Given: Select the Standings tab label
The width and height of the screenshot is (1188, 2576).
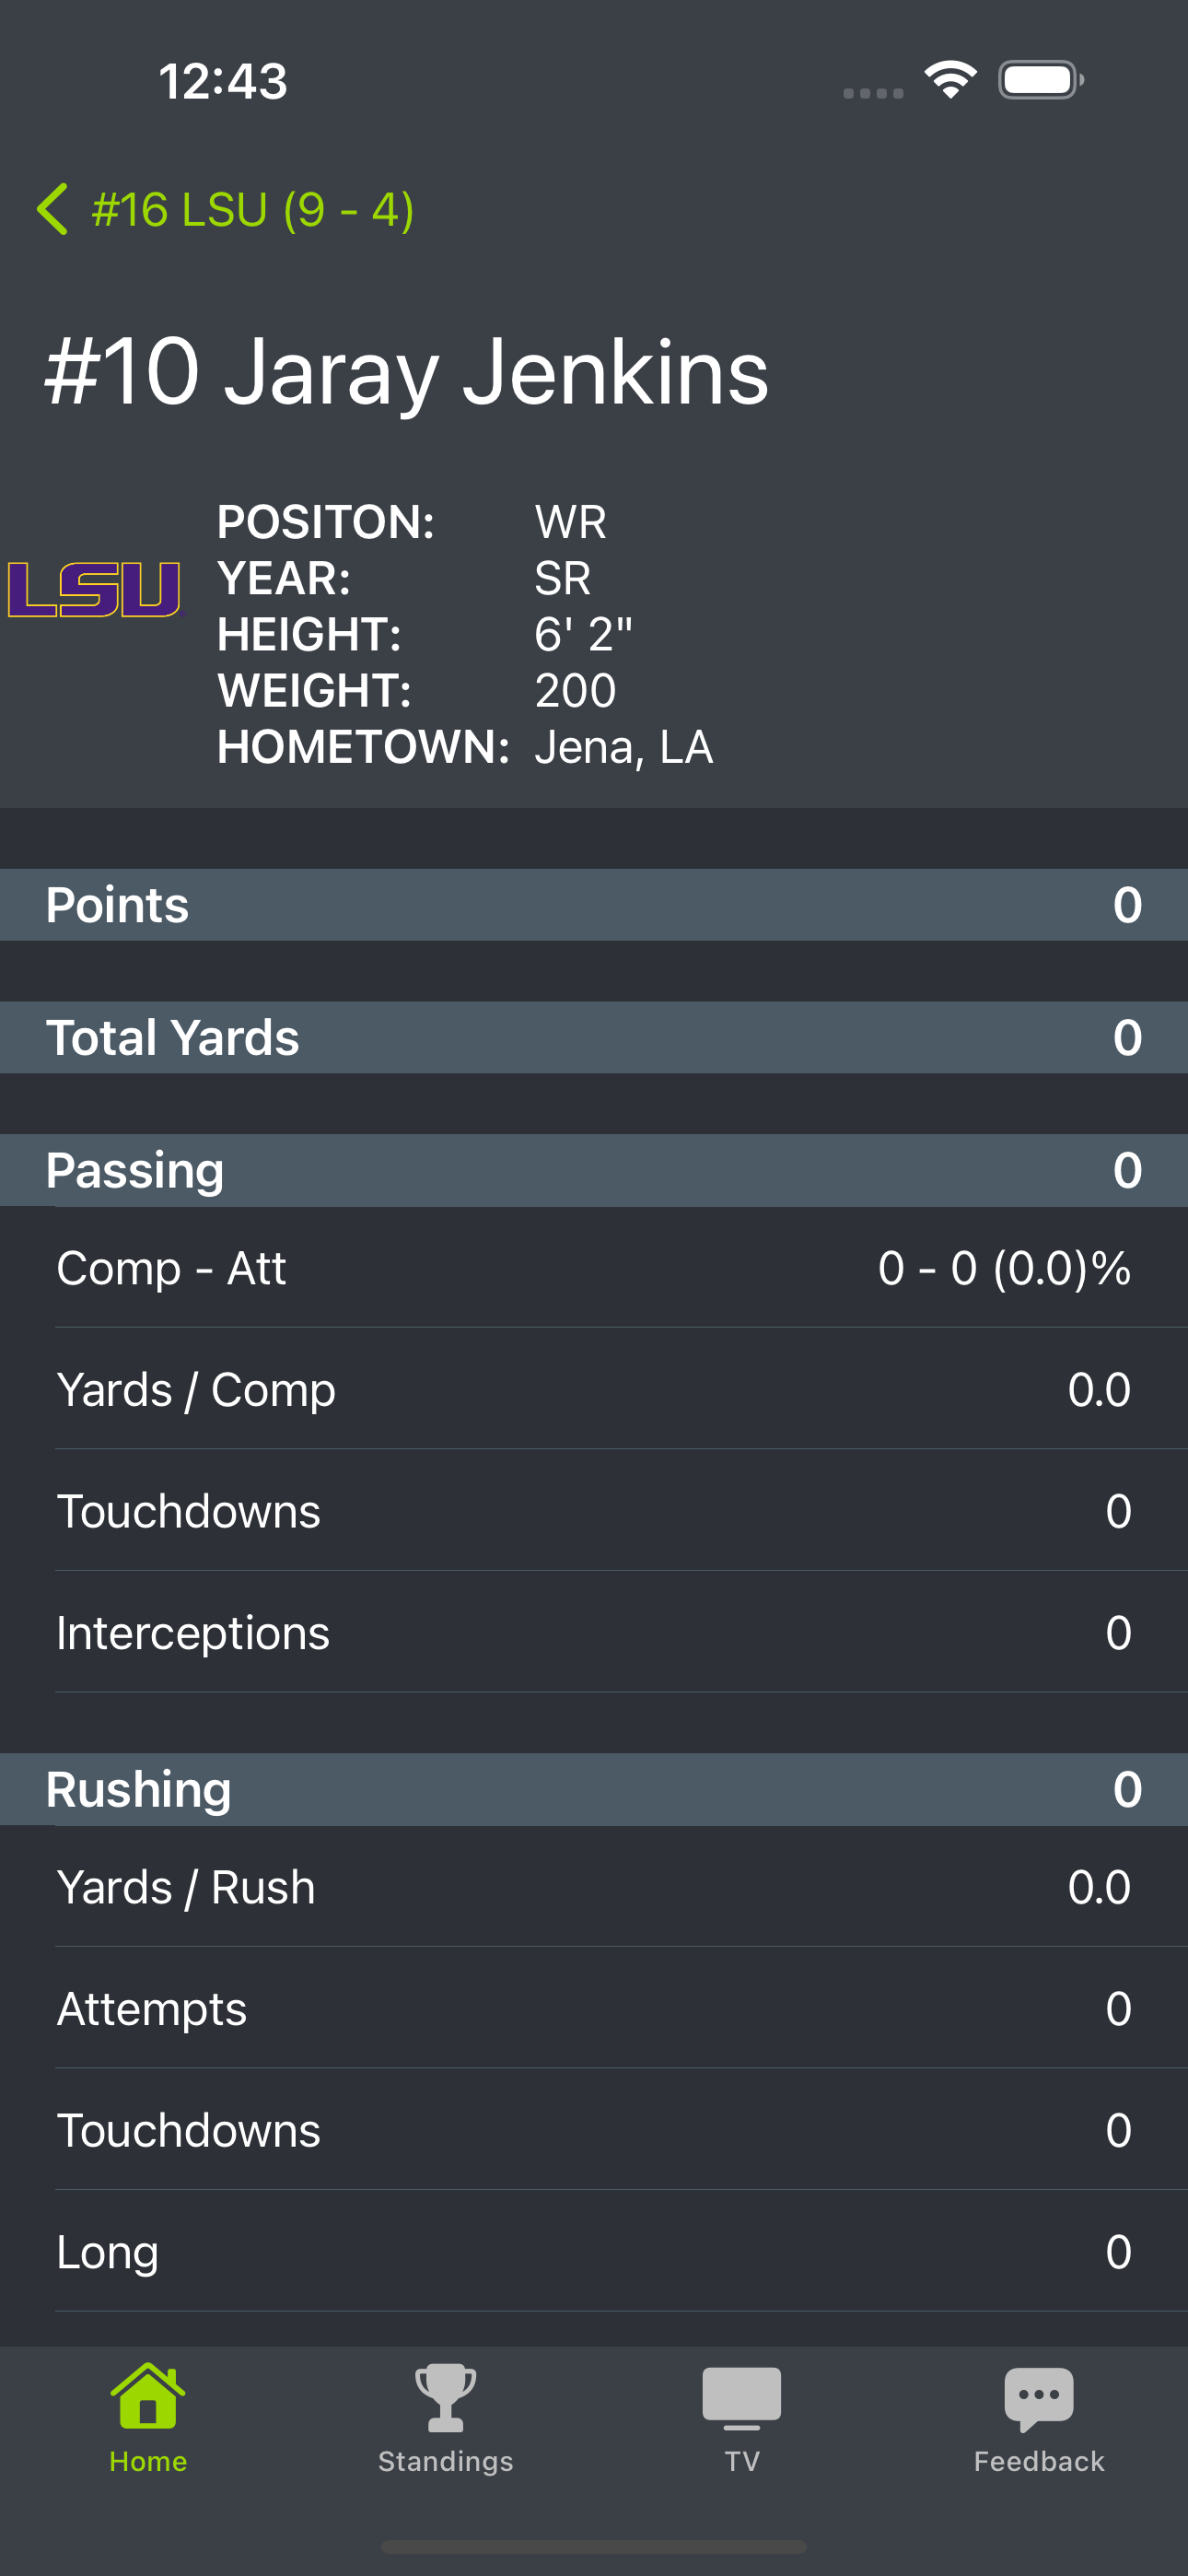Looking at the screenshot, I should 445,2461.
